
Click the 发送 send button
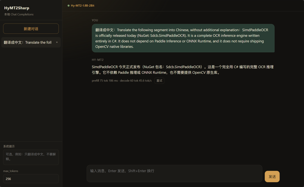pyautogui.click(x=272, y=177)
